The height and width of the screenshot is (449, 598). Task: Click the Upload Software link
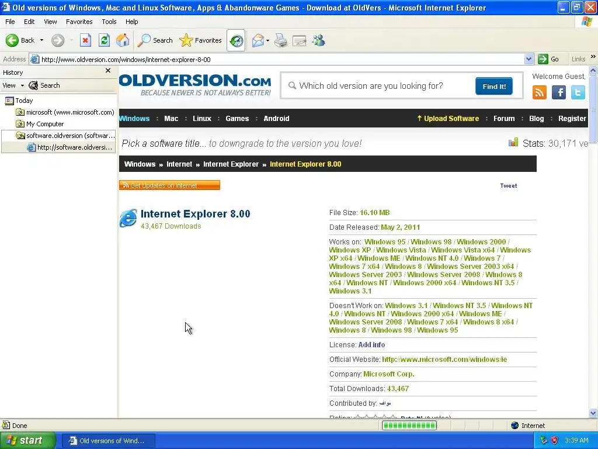(448, 118)
